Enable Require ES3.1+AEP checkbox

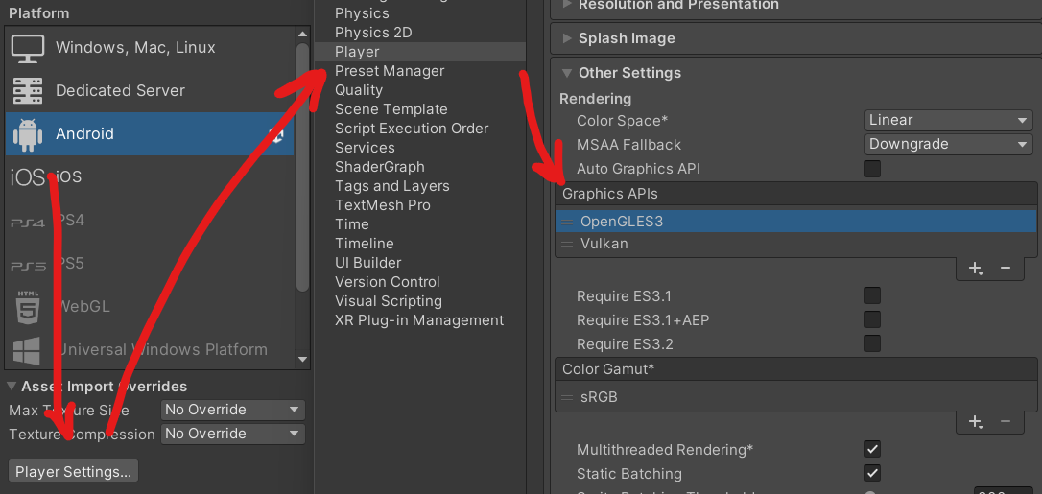pyautogui.click(x=872, y=320)
